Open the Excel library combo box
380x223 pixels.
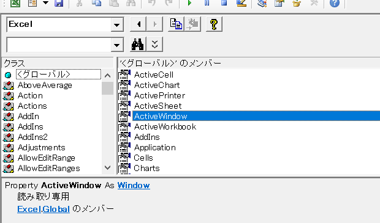(x=65, y=24)
